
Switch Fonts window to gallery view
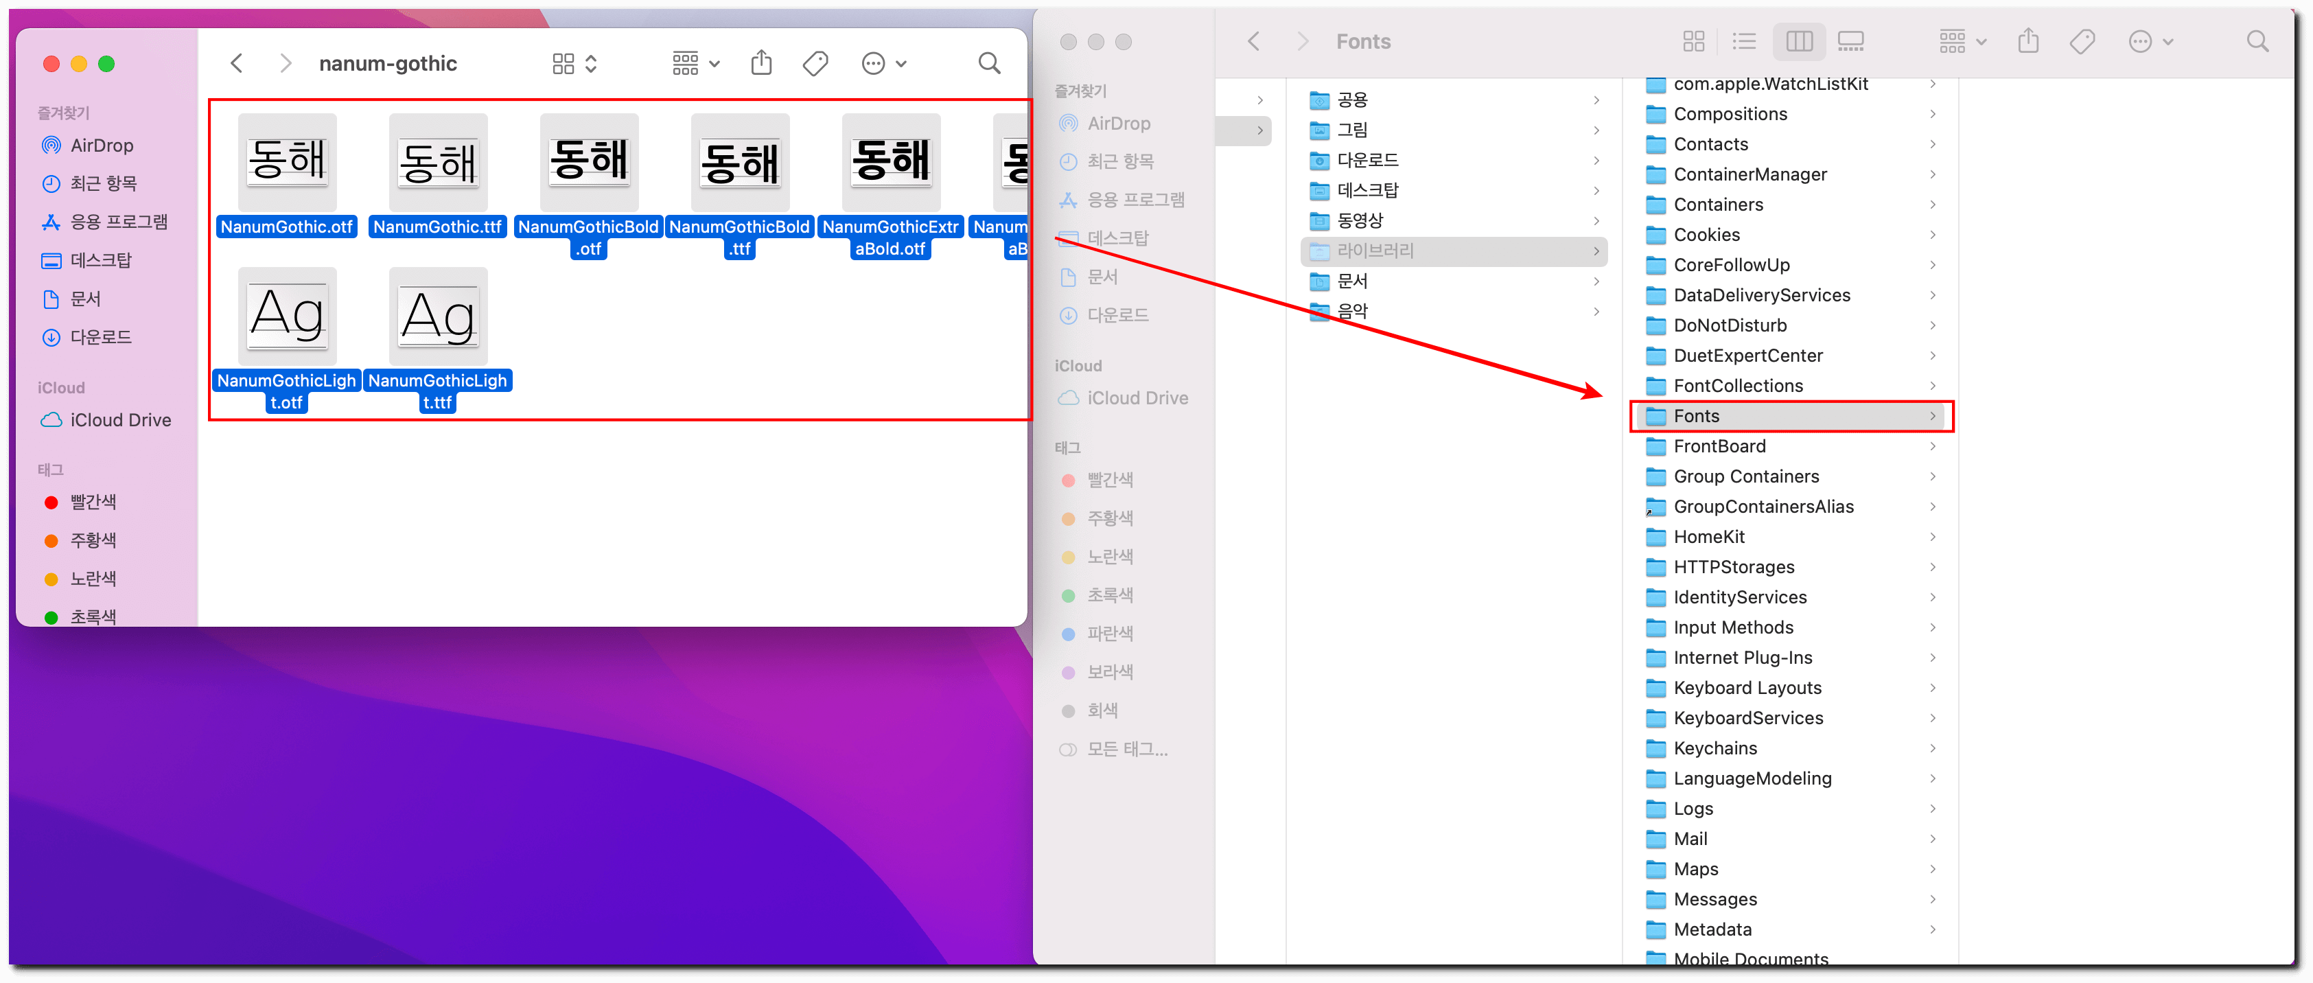pos(1850,41)
